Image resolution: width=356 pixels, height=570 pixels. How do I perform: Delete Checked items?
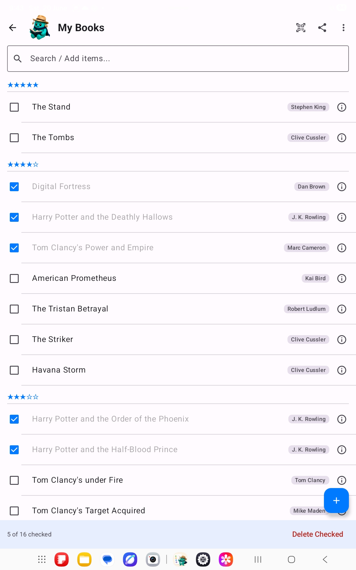(x=317, y=534)
